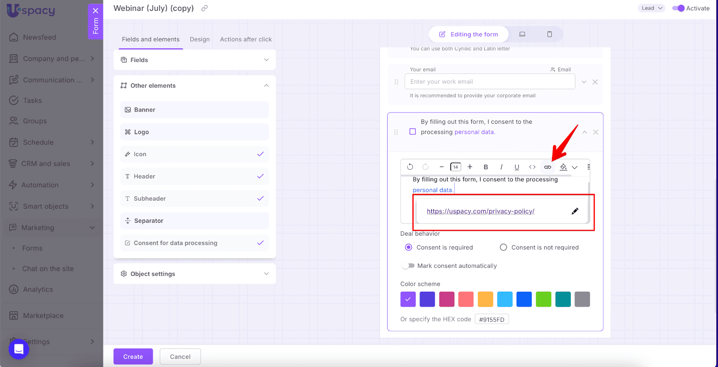Viewport: 718px width, 367px height.
Task: Switch to desktop preview icon
Action: pyautogui.click(x=522, y=35)
